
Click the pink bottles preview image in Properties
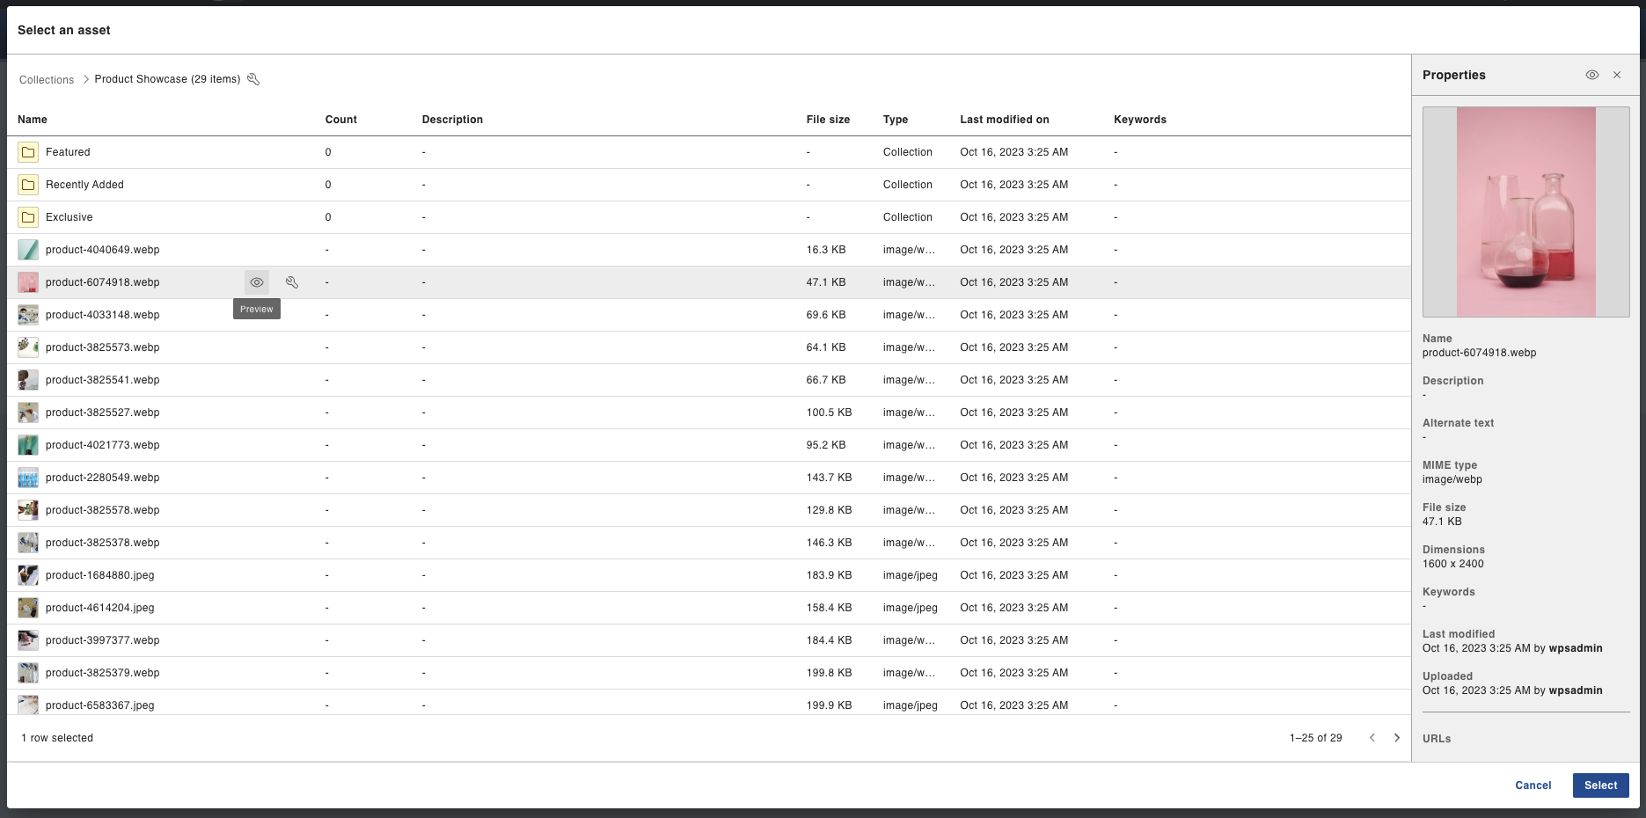[x=1525, y=212]
